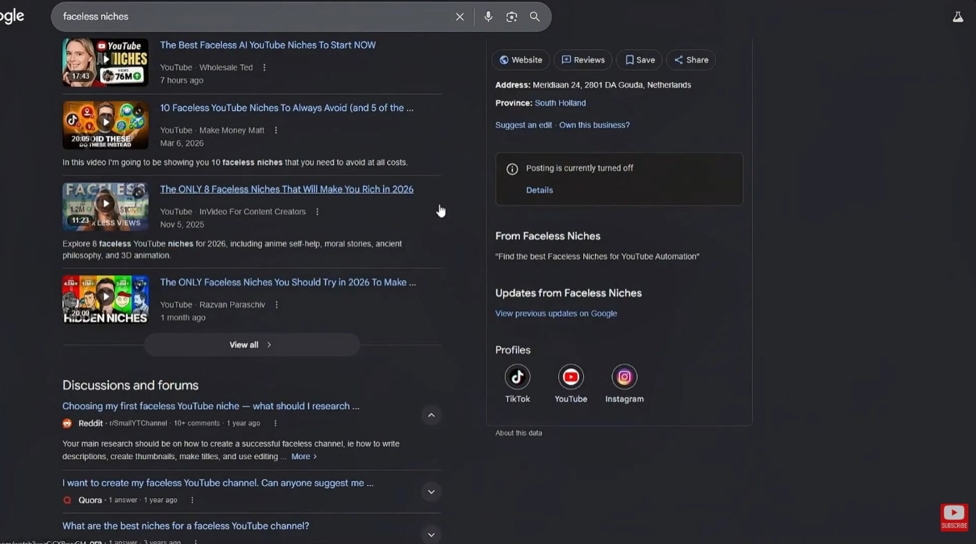
Task: Click the 'Profiles' heading in business panel
Action: [513, 350]
